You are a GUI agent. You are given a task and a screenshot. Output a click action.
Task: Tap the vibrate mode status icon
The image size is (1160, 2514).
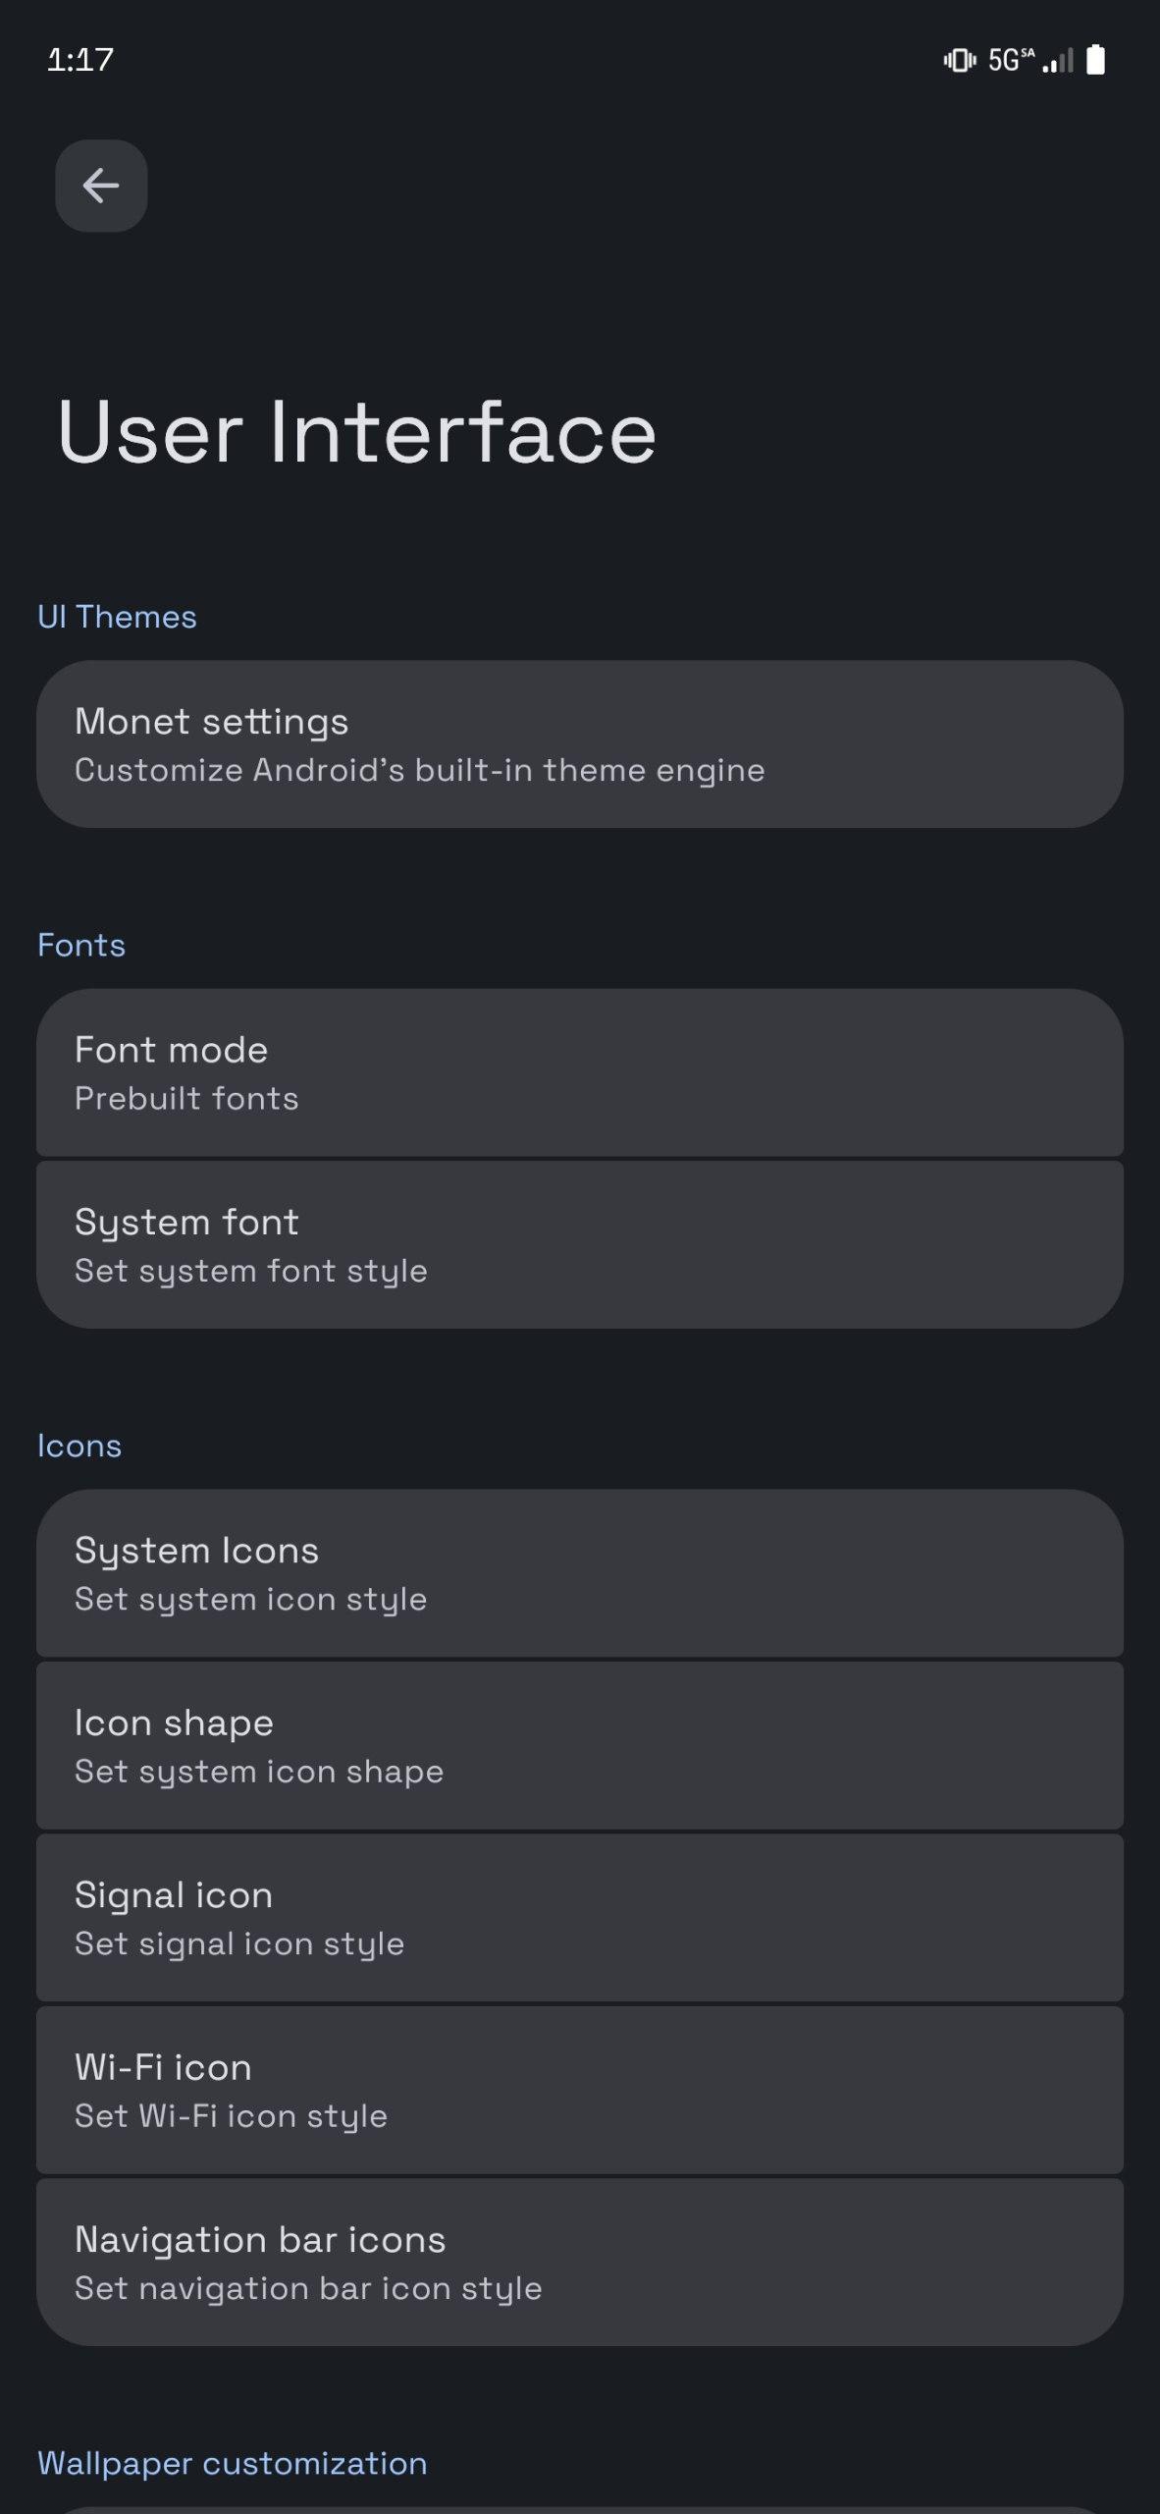point(959,61)
